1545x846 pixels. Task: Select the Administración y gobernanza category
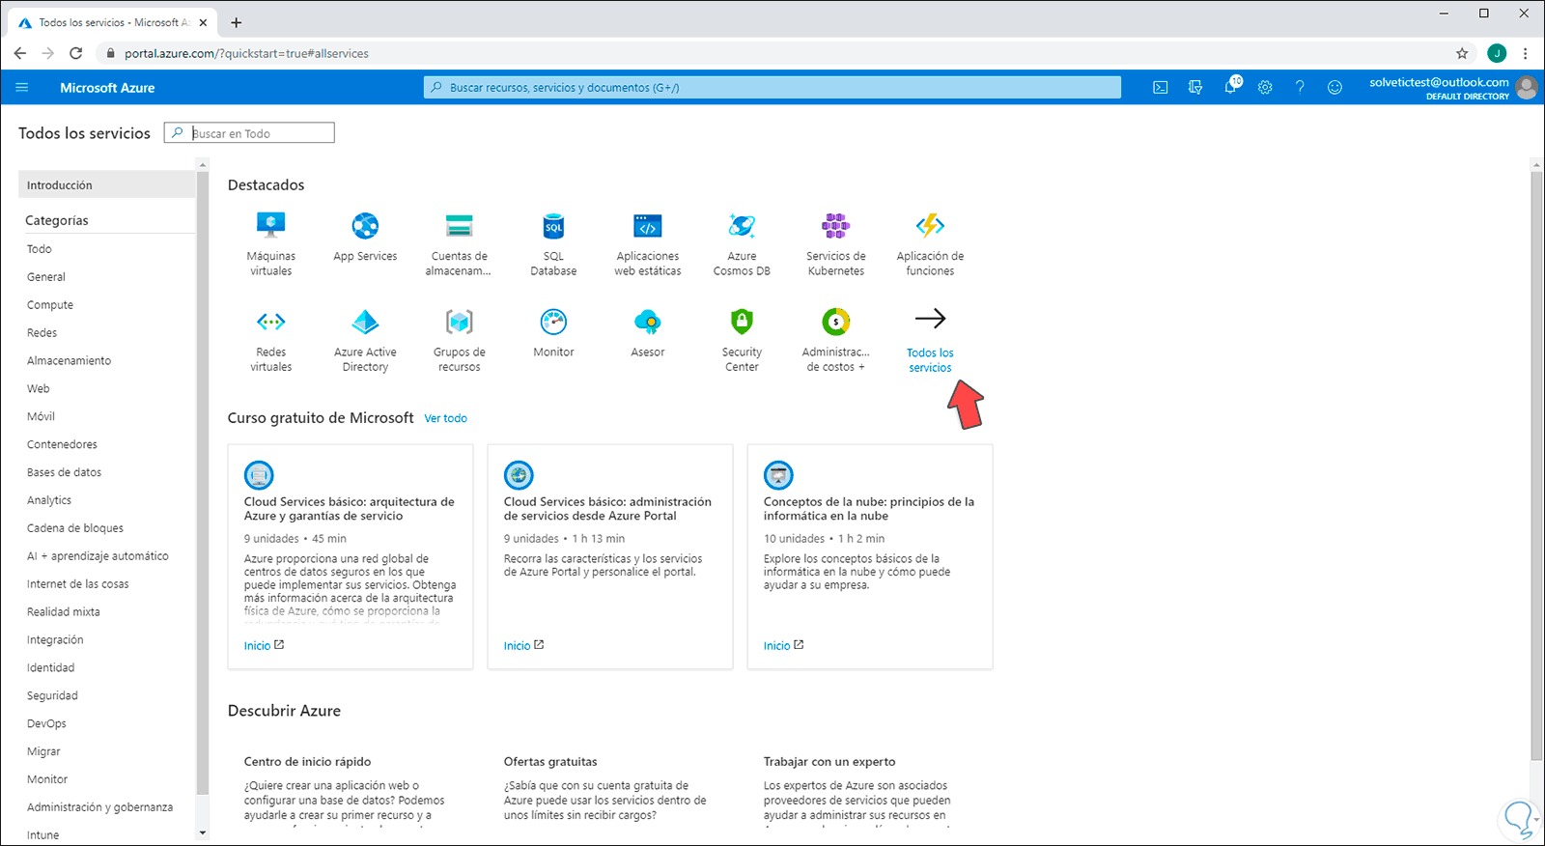(100, 807)
